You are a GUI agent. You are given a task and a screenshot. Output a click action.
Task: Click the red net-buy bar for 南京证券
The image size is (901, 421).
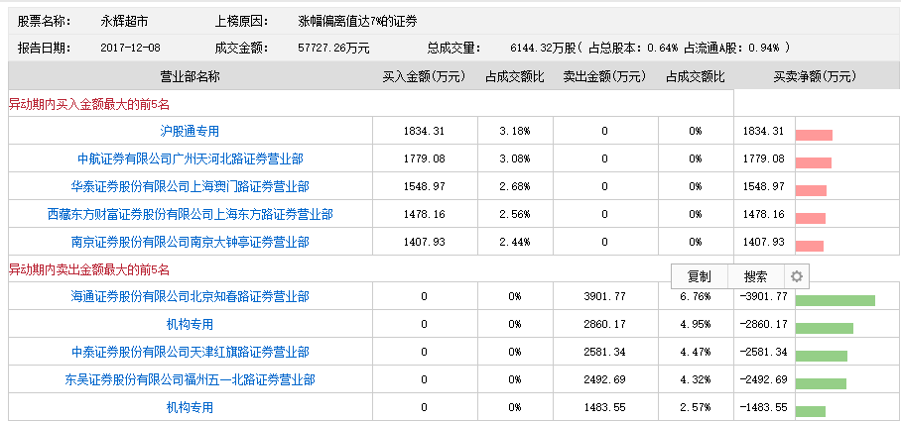[x=809, y=246]
